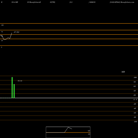Click the white RSI line endpoint near 57.31
The width and height of the screenshot is (138, 138).
12,33
